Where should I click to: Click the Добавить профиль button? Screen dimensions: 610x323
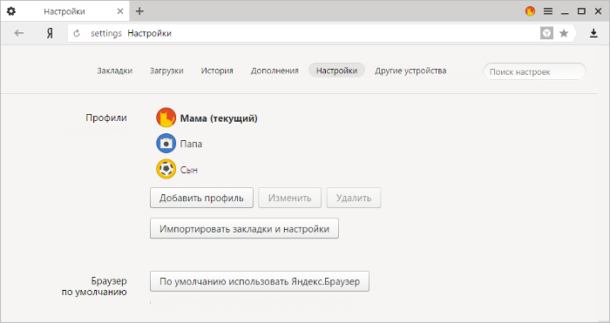[x=201, y=198]
